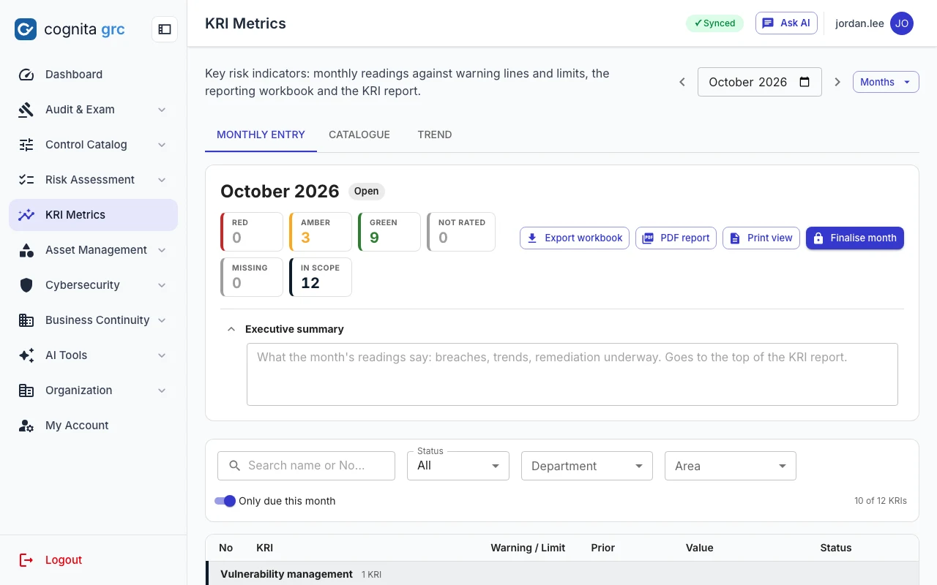937x585 pixels.
Task: Click the PDF report button
Action: (676, 238)
